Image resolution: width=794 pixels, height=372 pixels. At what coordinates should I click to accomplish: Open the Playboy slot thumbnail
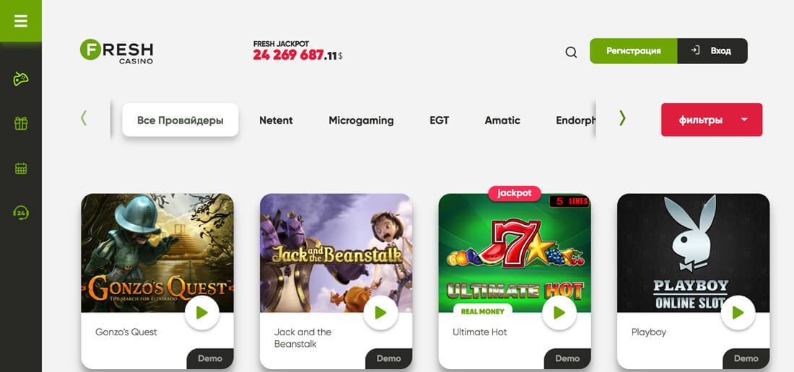(x=693, y=253)
